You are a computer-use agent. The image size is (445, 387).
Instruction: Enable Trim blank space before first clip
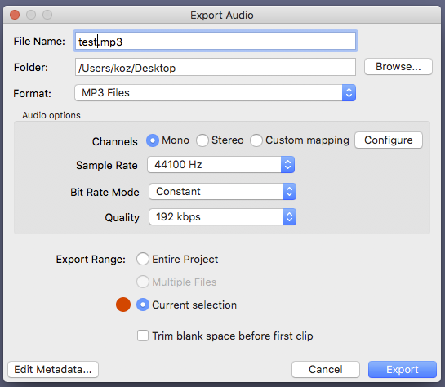(x=143, y=336)
